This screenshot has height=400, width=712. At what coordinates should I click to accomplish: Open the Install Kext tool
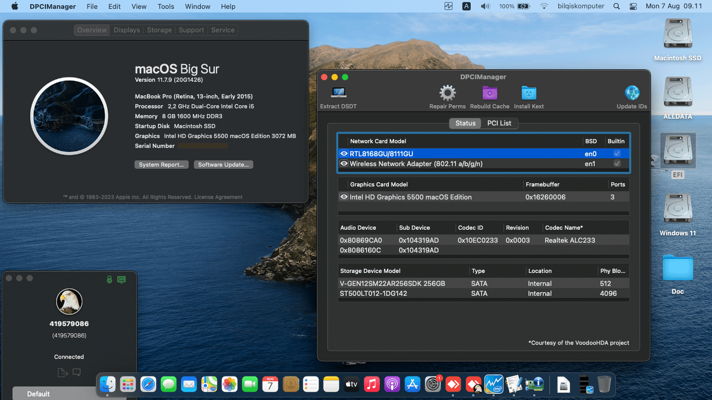tap(529, 93)
